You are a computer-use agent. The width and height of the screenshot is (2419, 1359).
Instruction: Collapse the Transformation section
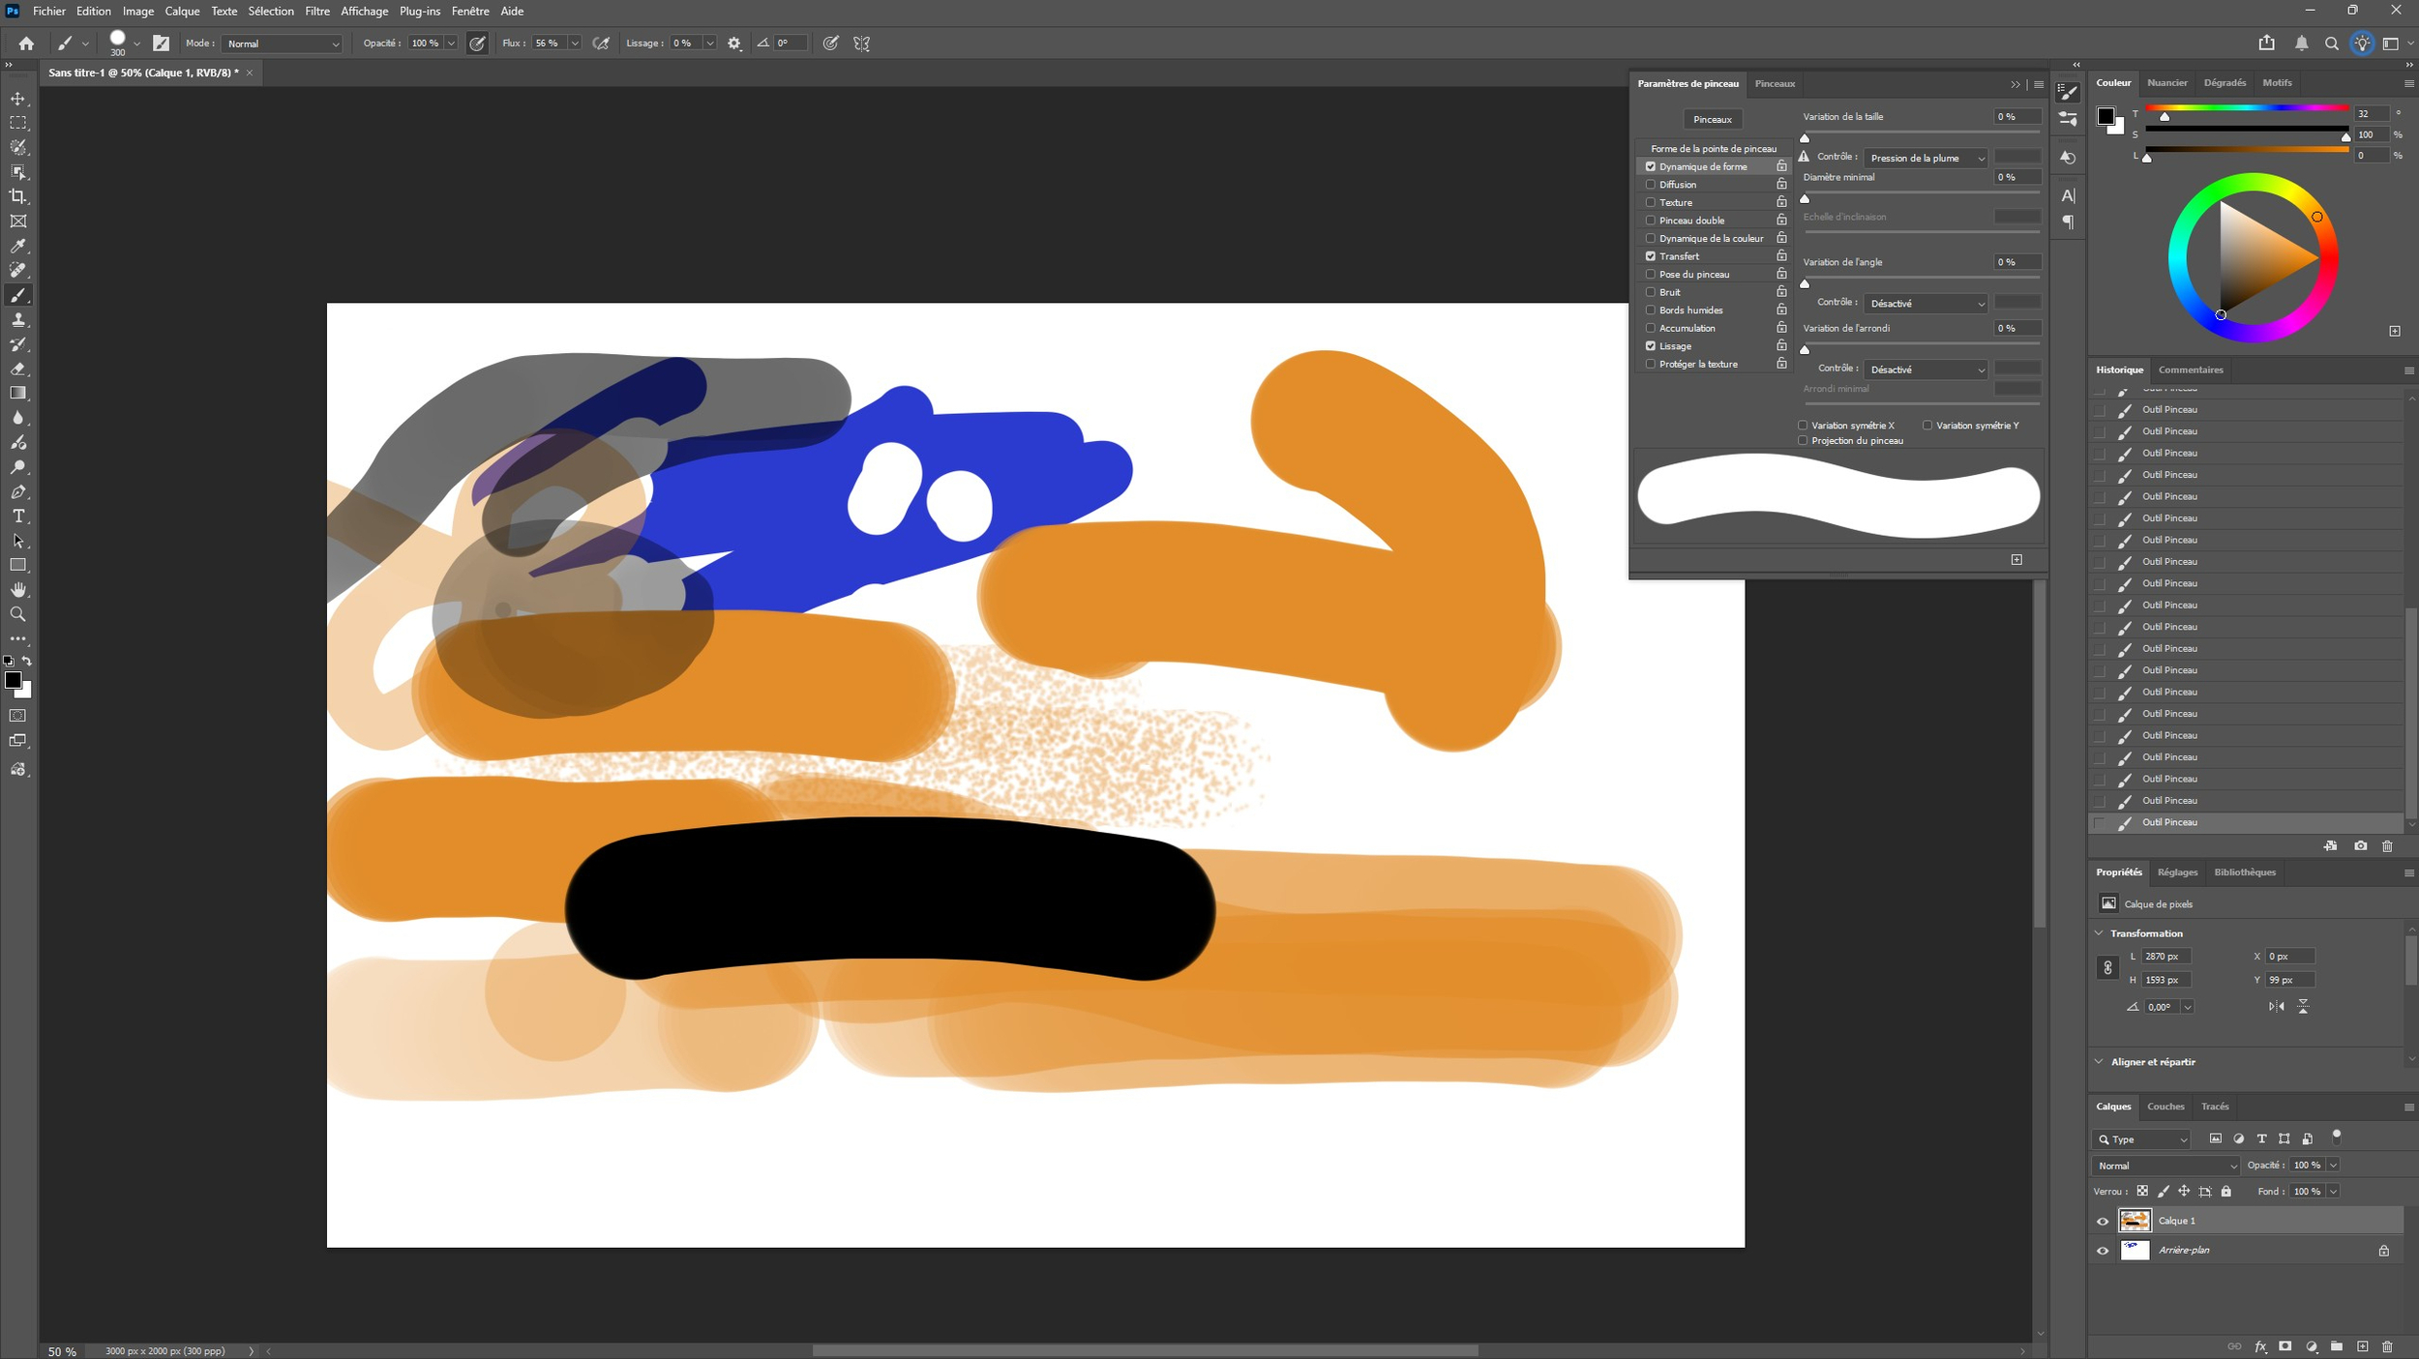(x=2099, y=933)
